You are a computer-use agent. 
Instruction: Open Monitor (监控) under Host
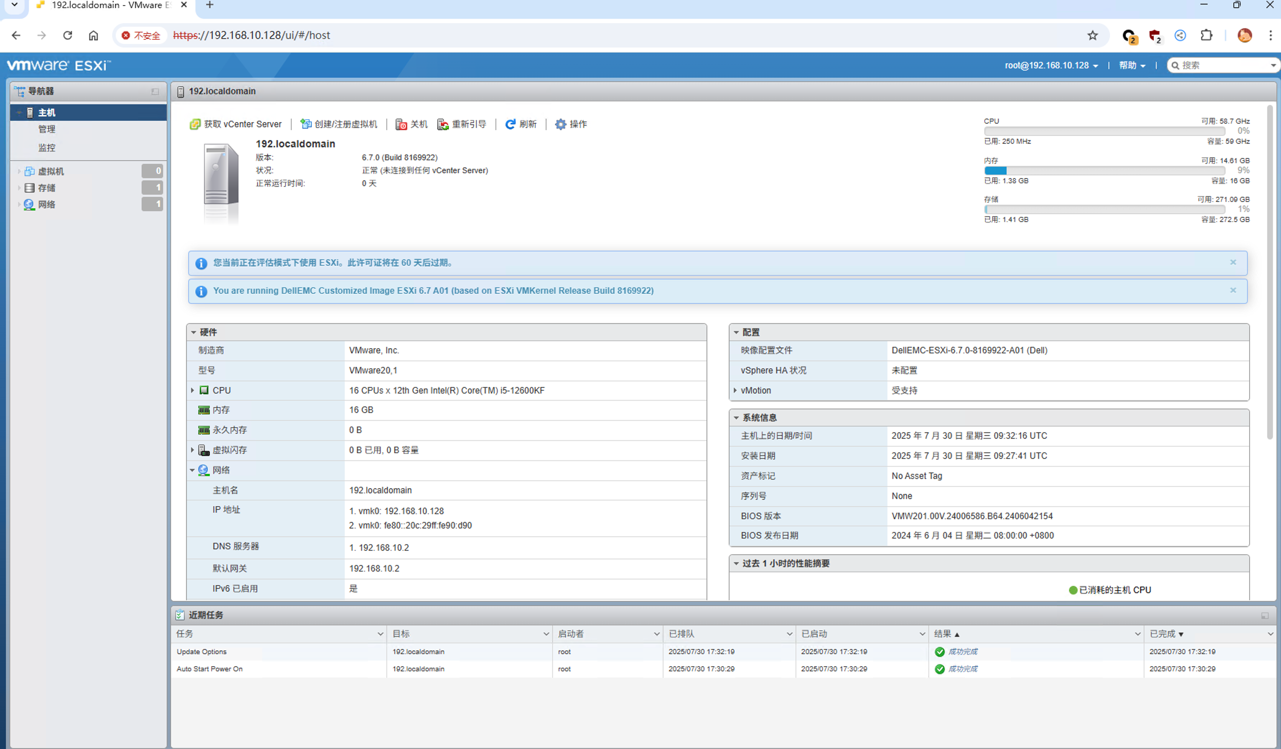pos(47,148)
